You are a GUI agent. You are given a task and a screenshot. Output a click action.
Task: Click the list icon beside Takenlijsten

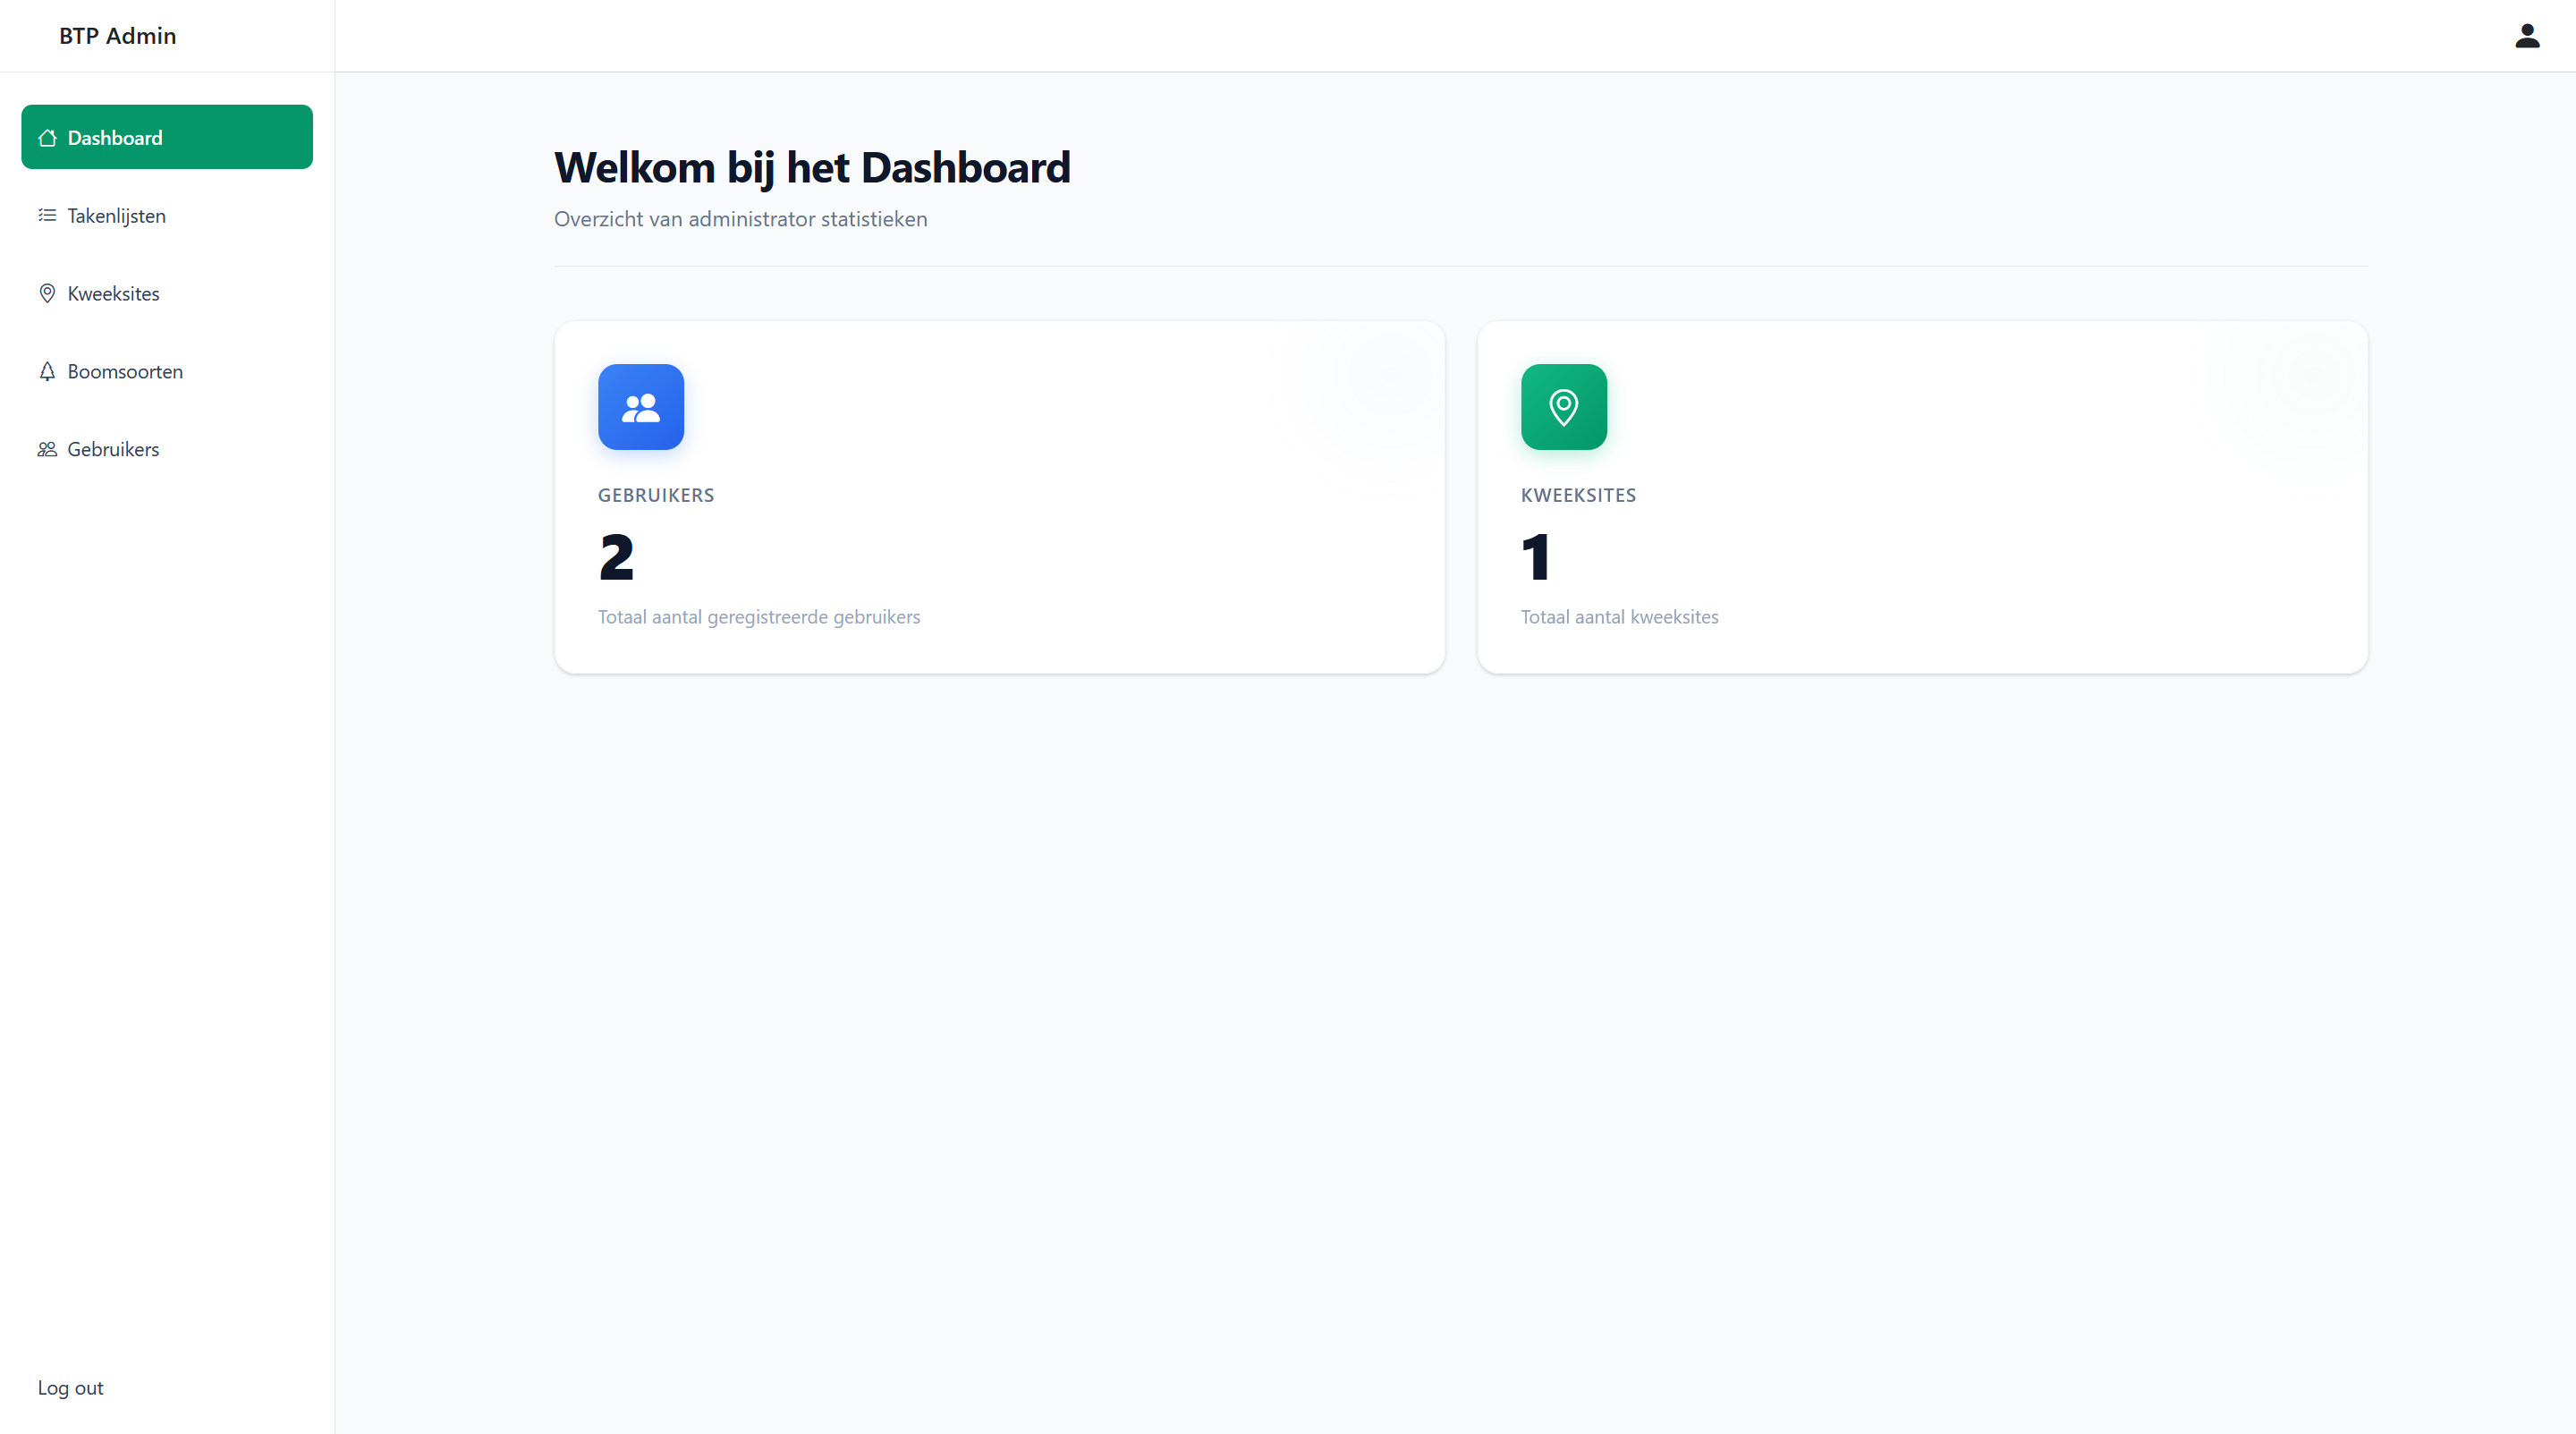click(47, 215)
